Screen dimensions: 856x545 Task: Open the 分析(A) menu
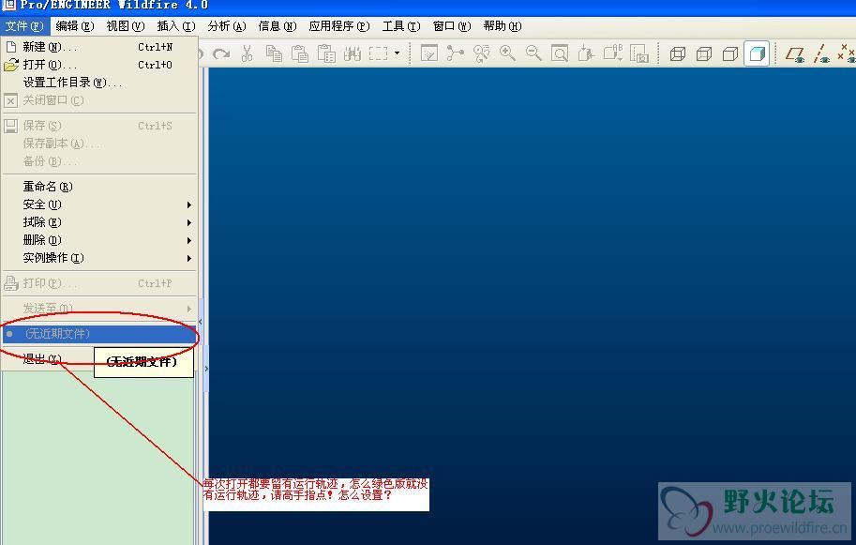pos(227,26)
